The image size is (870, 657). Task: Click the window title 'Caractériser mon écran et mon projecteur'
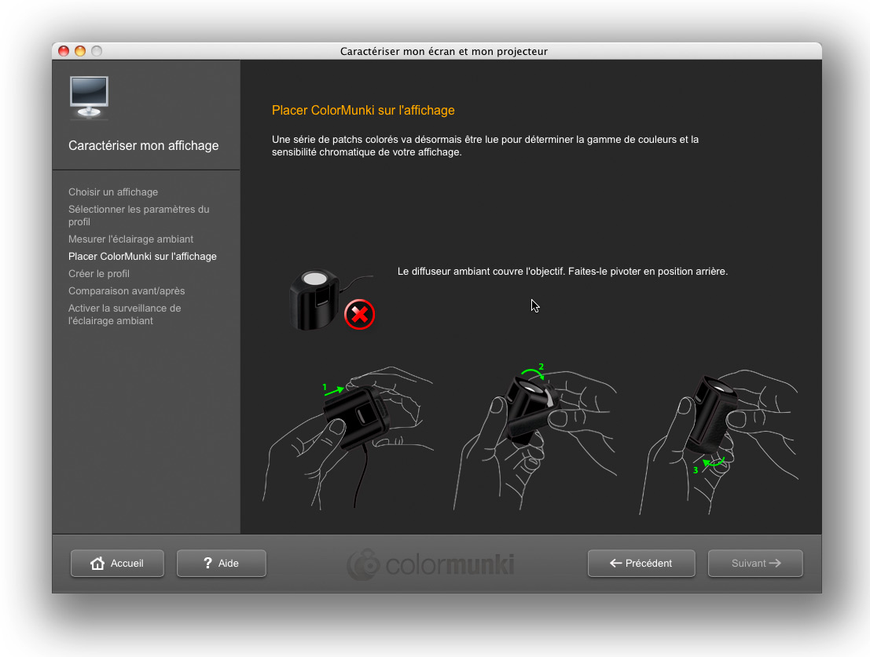point(444,52)
